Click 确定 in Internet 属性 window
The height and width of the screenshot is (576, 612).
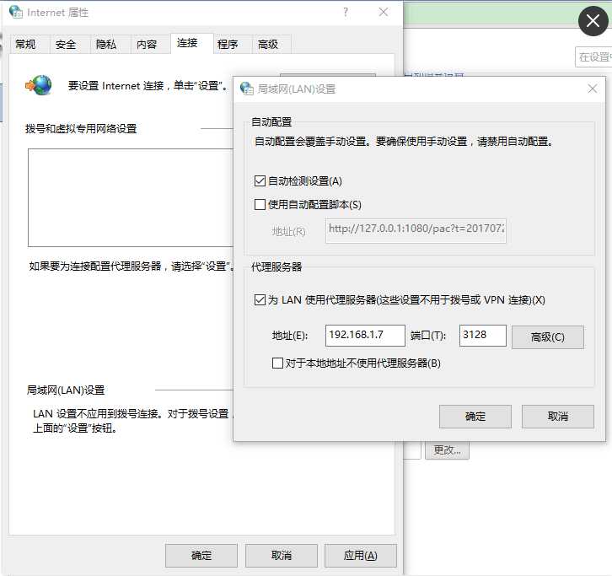201,555
